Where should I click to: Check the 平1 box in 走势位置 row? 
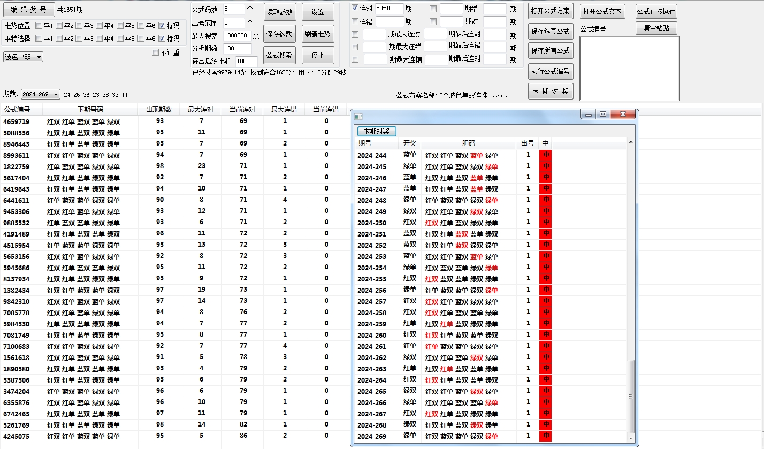[x=39, y=26]
